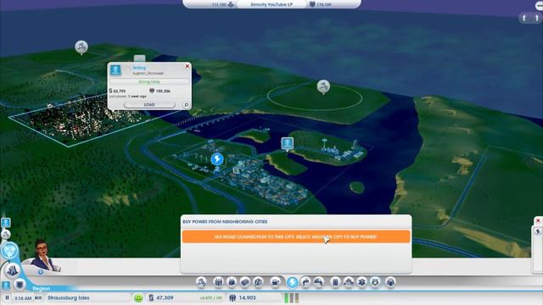Click the Simcity YouTube LP region title

coord(271,4)
